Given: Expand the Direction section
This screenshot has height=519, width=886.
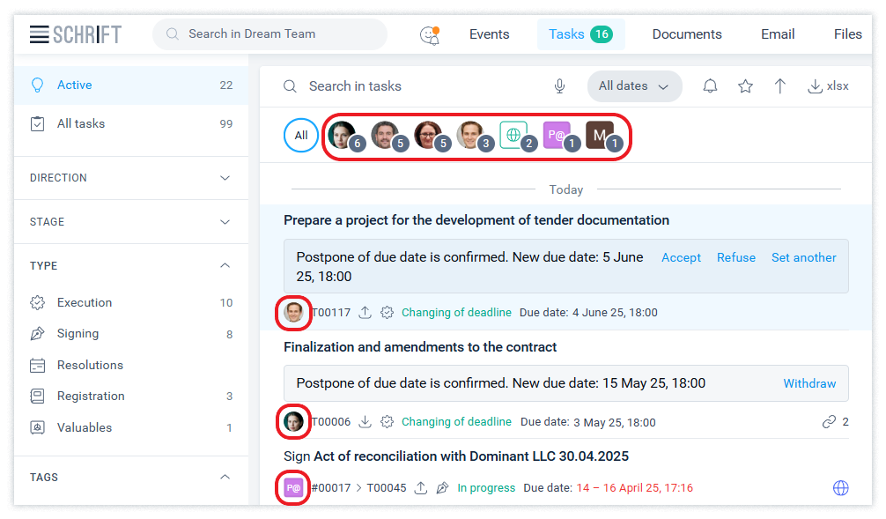Looking at the screenshot, I should point(225,178).
